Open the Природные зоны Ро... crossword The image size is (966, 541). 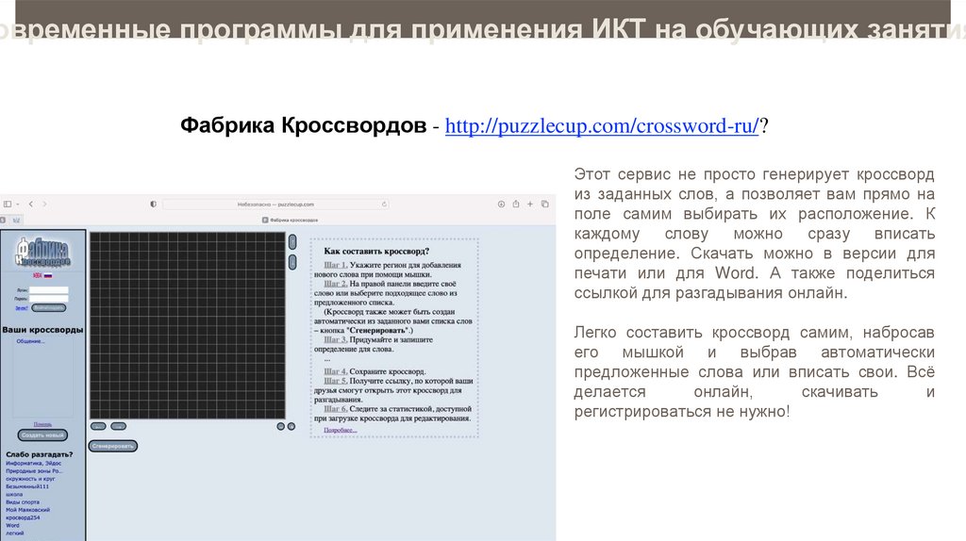tap(35, 471)
